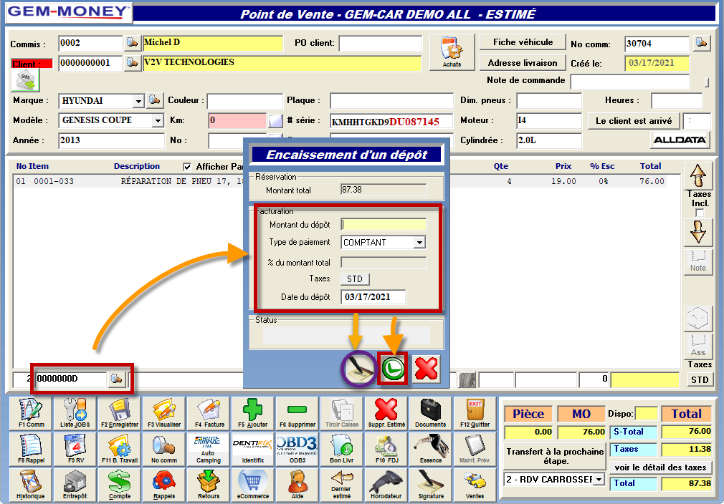Open the 2 - RDV CARROSSERIE step dropdown
Image resolution: width=724 pixels, height=504 pixels.
(x=599, y=480)
